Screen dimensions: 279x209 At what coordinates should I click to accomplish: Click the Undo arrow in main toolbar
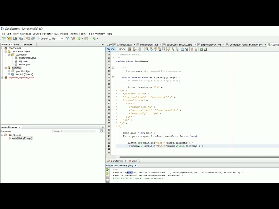(27, 39)
